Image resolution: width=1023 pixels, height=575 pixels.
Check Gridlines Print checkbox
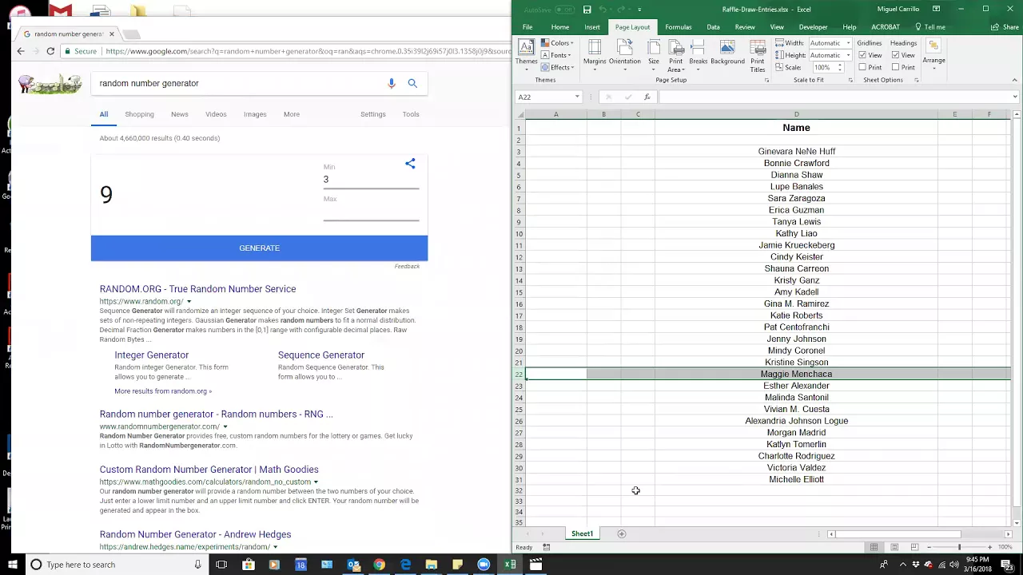[x=863, y=68]
